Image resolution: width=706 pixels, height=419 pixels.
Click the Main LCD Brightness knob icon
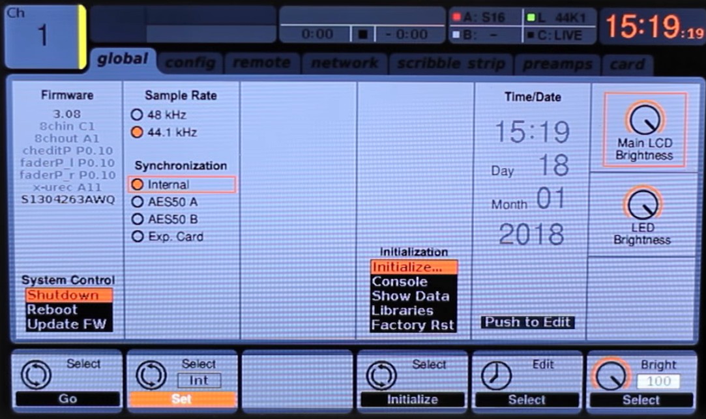644,119
